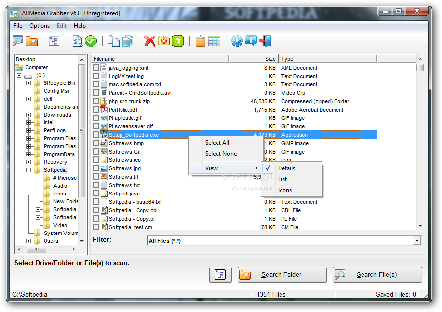Click the document preview magnifier toolbar icon
The width and height of the screenshot is (442, 312).
coord(77,41)
